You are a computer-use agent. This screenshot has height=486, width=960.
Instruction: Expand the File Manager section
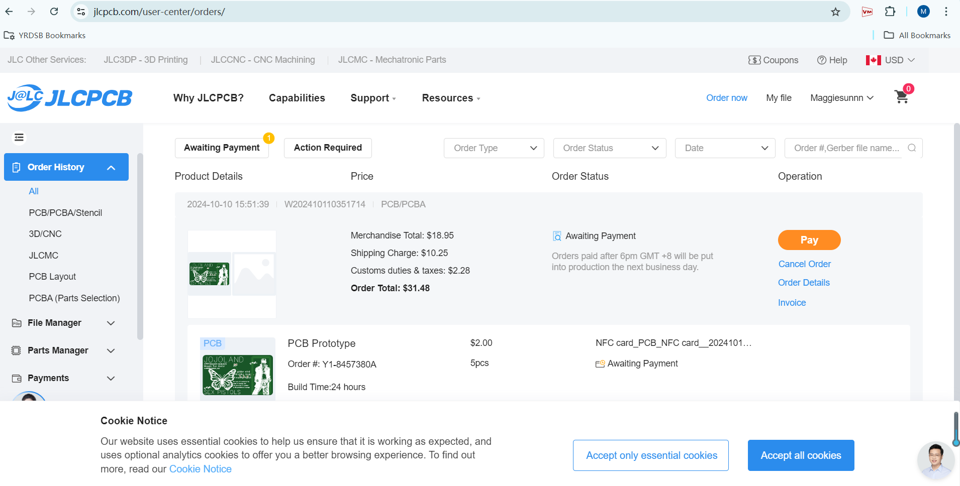[x=64, y=323]
